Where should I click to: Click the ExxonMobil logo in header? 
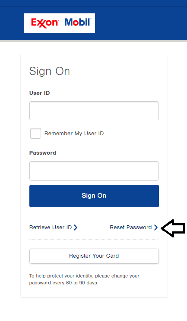pyautogui.click(x=60, y=23)
